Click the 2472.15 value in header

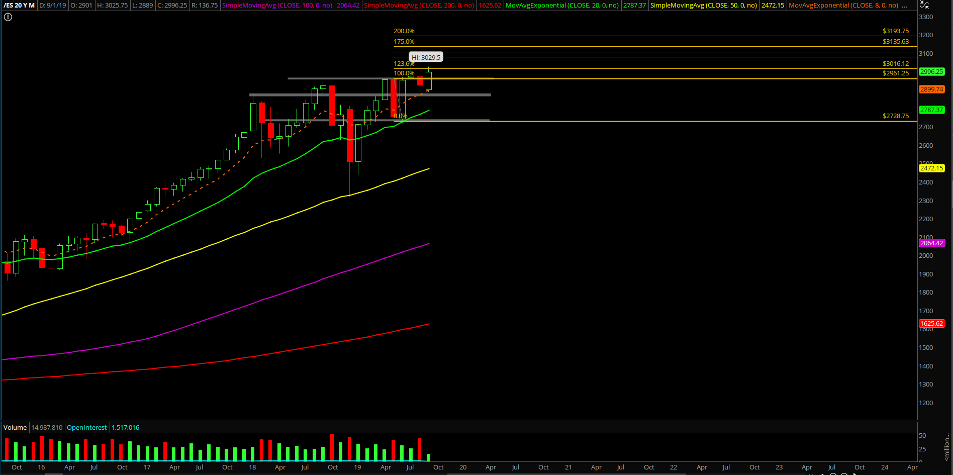[x=773, y=6]
